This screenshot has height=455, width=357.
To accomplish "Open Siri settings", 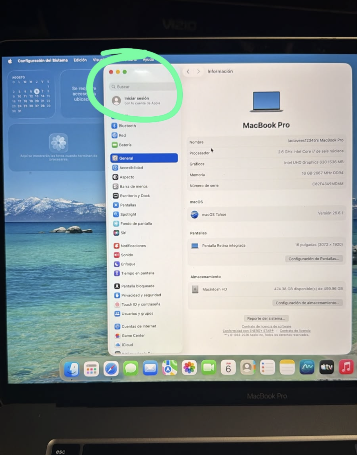I will pyautogui.click(x=120, y=233).
